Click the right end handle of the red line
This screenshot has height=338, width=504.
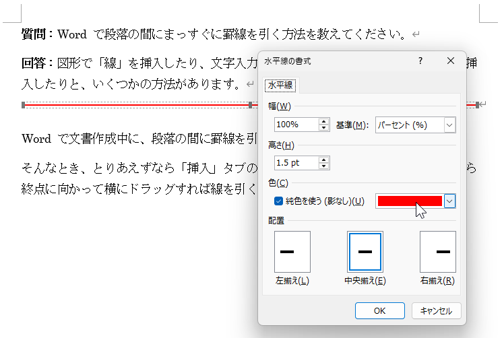[x=478, y=105]
